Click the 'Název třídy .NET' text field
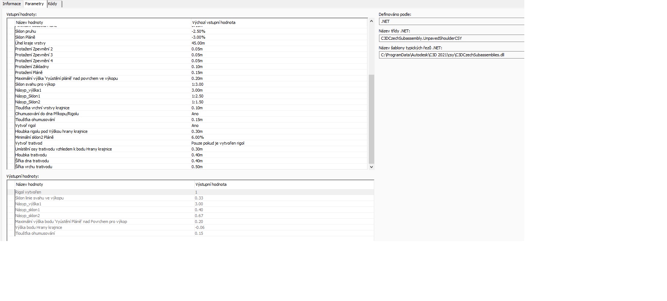The width and height of the screenshot is (667, 301). point(451,38)
